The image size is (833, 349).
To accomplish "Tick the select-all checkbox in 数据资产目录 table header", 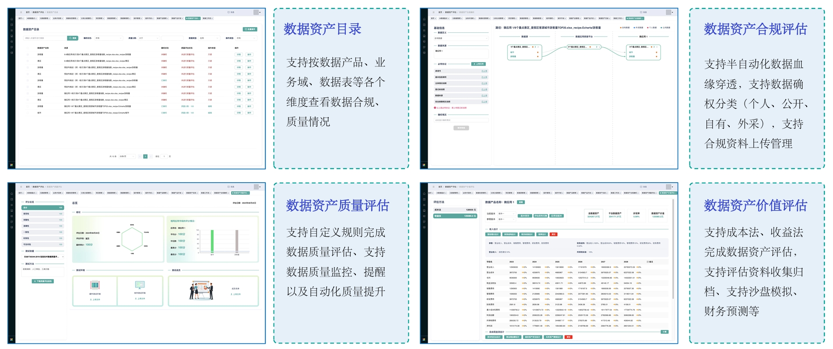I will click(x=28, y=48).
